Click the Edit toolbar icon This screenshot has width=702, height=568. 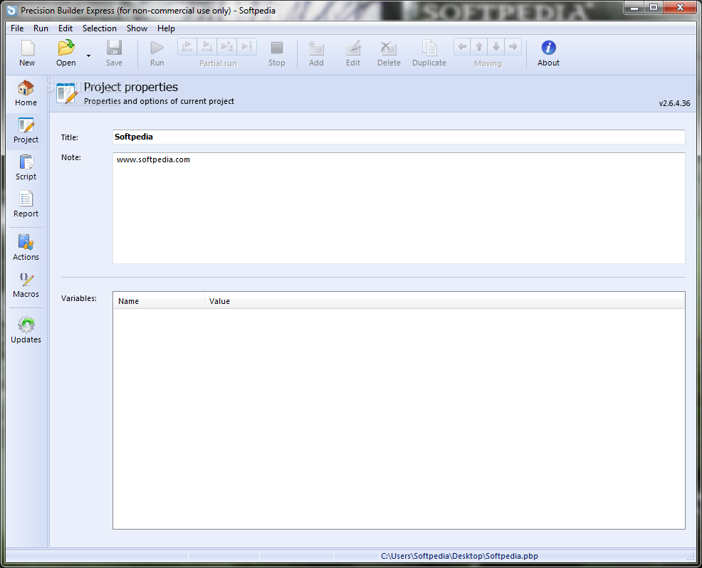(x=353, y=53)
